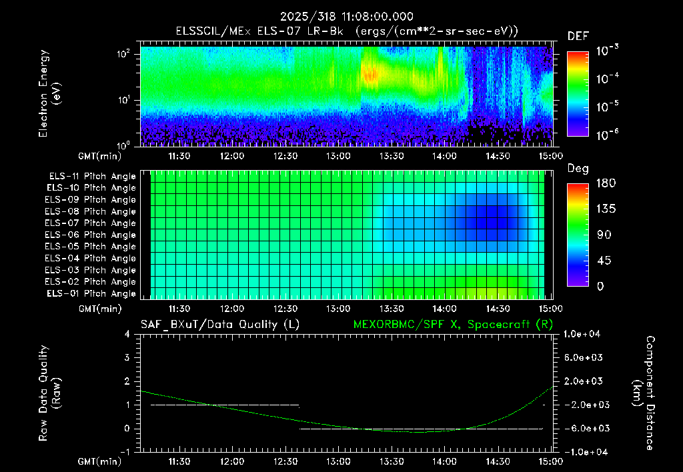Image resolution: width=683 pixels, height=472 pixels.
Task: Click the ELS-11 Pitch Angle row label
Action: (x=92, y=177)
